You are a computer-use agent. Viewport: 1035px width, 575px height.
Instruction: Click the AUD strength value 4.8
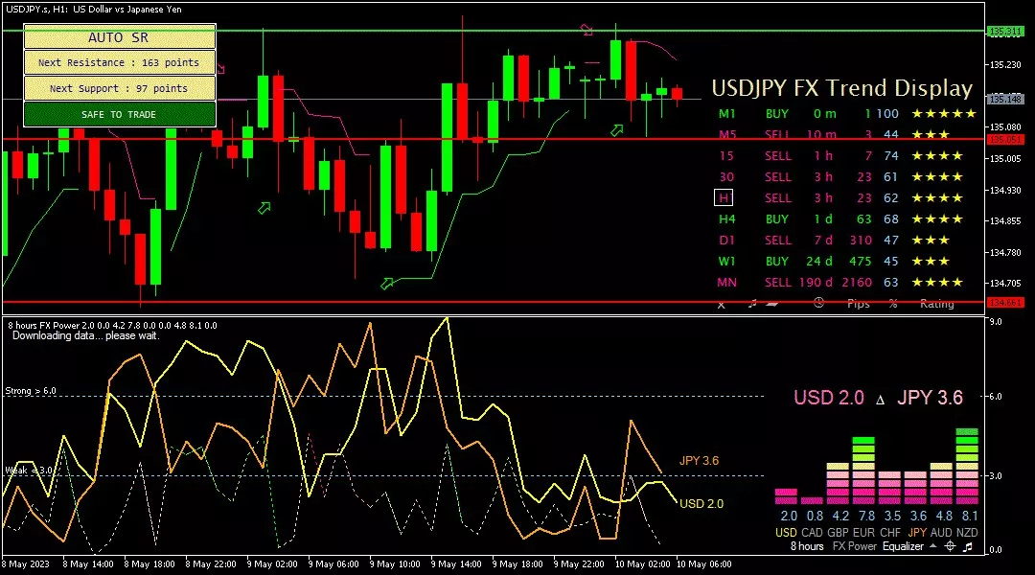(944, 517)
